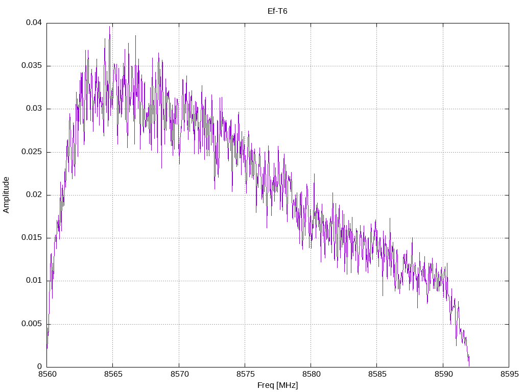This screenshot has width=523, height=392.
Task: Click the 8575 x-axis tick label
Action: point(245,374)
